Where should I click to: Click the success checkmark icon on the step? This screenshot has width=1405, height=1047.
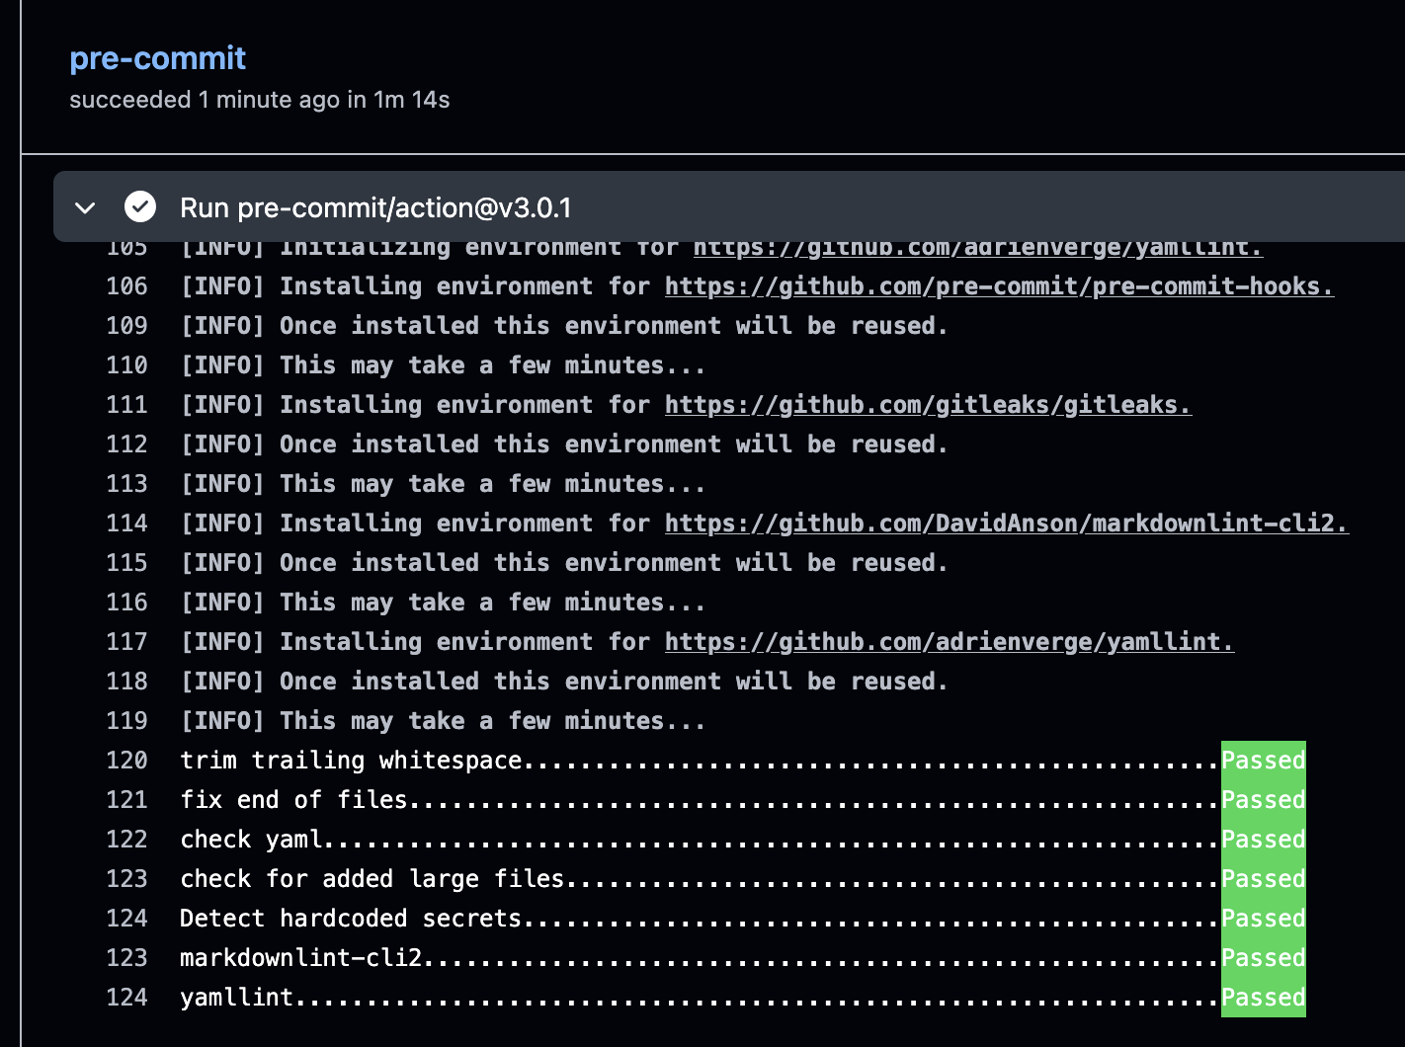coord(140,207)
